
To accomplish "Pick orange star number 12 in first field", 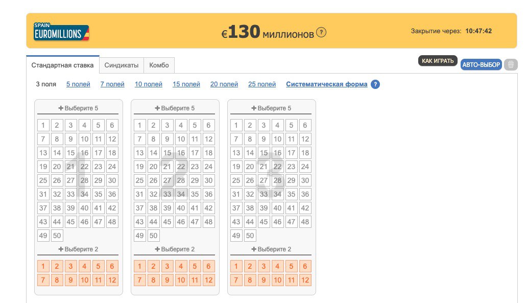I will pyautogui.click(x=112, y=280).
